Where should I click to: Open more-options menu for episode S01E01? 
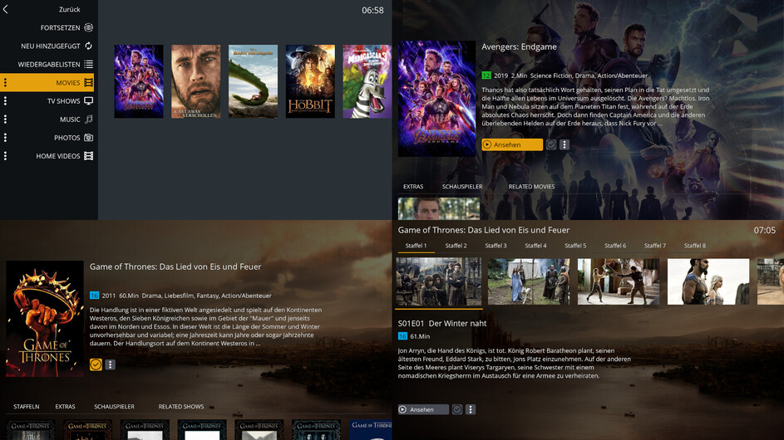pos(471,409)
